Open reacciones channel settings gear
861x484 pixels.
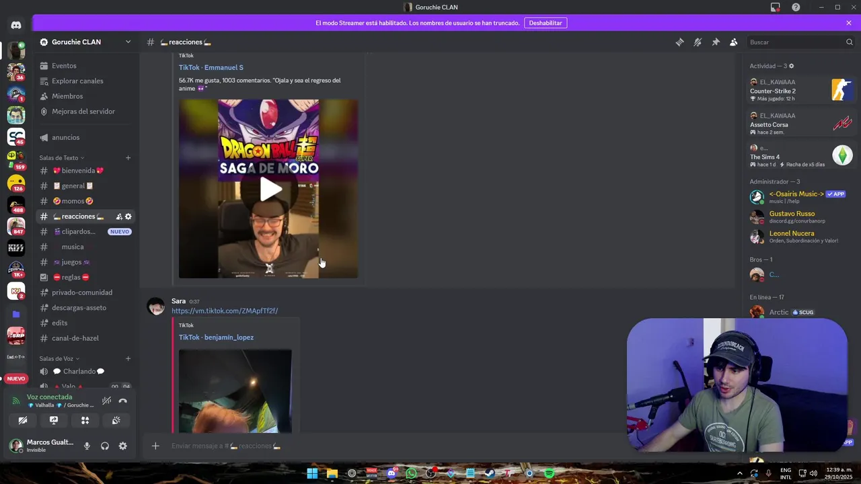pos(128,216)
